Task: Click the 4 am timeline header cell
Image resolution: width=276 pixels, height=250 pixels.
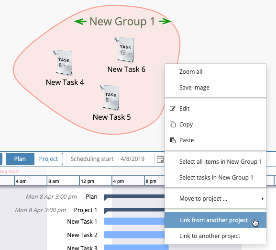Action: click(x=31, y=181)
